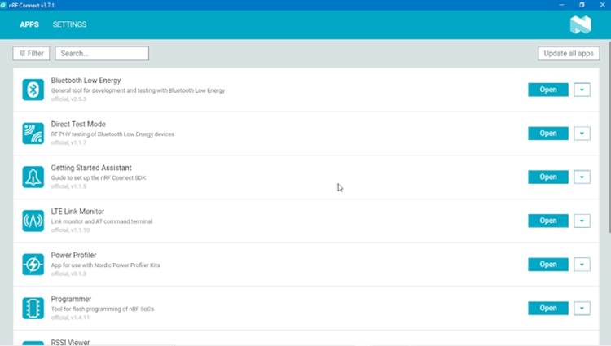Click the Nordic Semiconductor logo
This screenshot has width=611, height=346.
581,24
